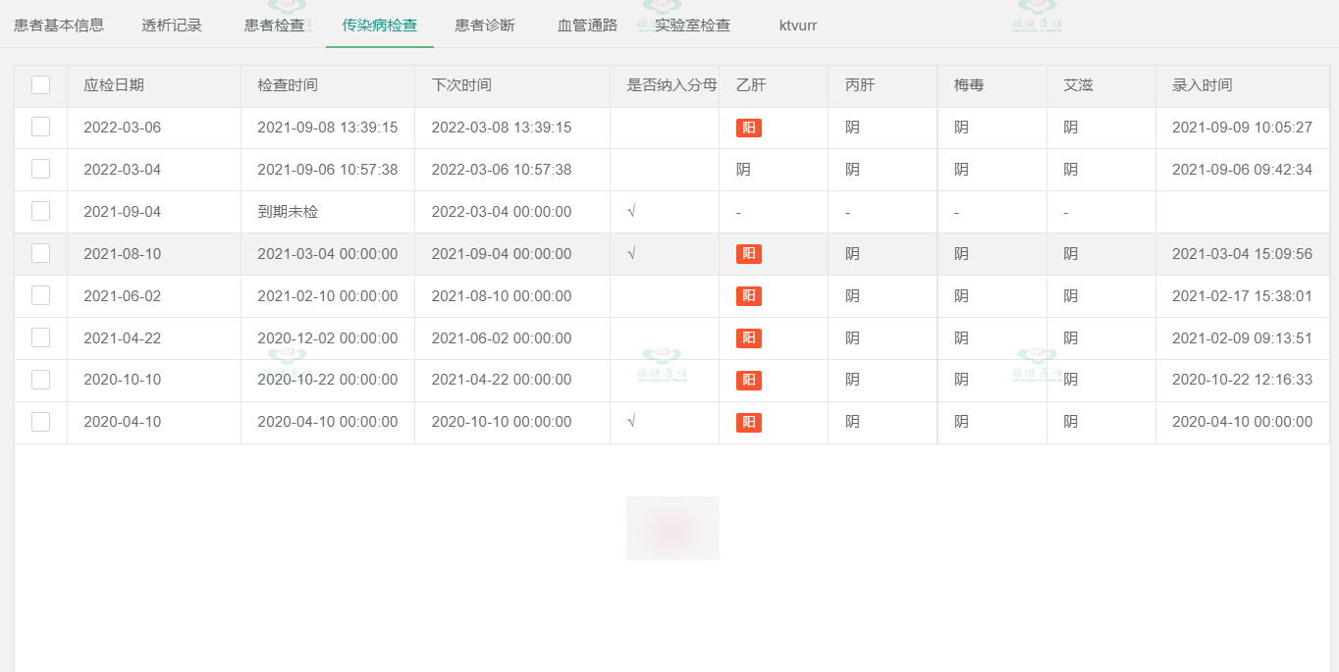Select checkbox for the 2021-04-22 row
The width and height of the screenshot is (1339, 672).
[40, 337]
